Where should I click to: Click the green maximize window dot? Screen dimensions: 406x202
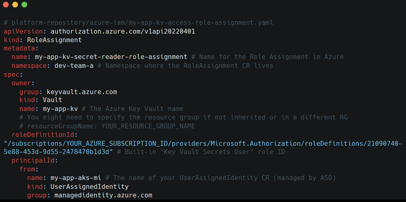(24, 5)
